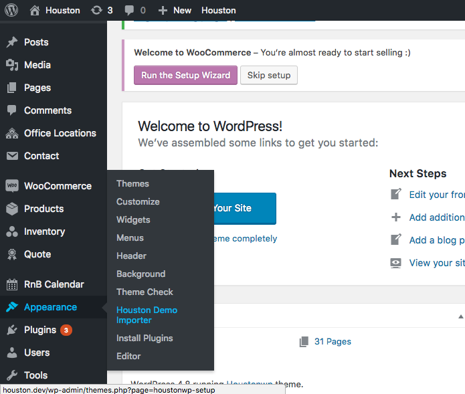Screen dimensions: 465x394
Task: Click the Skip setup button
Action: pos(268,75)
